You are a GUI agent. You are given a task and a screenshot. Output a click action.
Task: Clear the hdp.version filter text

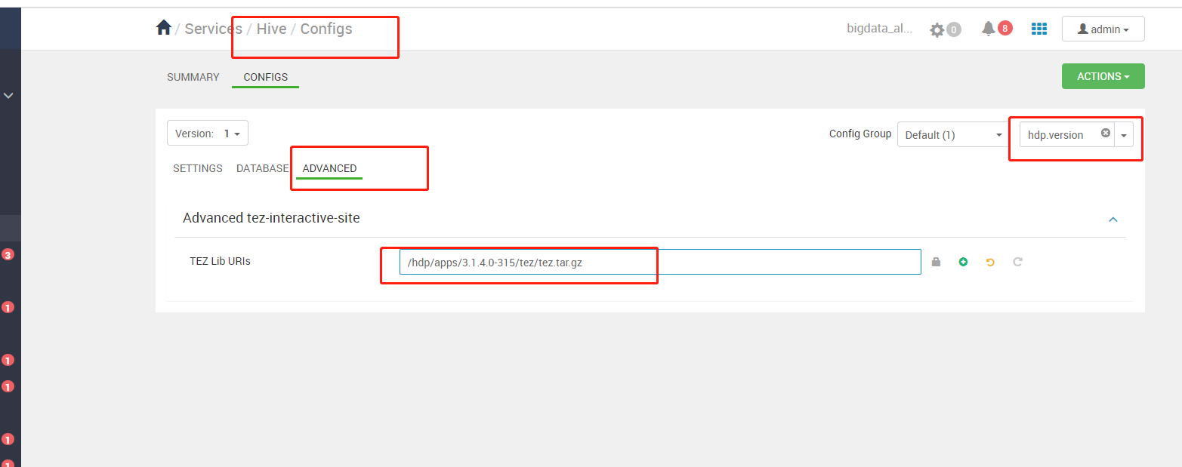[x=1106, y=133]
